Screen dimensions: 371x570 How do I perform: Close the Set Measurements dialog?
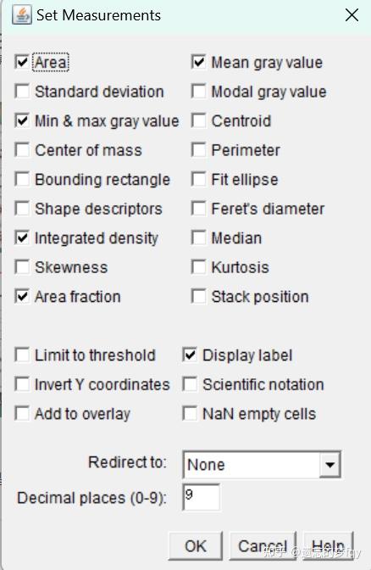352,15
